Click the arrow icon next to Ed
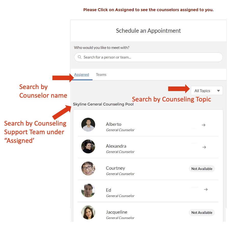 [206, 189]
